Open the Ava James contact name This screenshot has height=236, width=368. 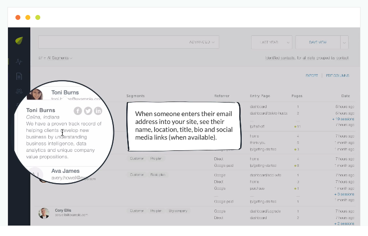tap(65, 171)
